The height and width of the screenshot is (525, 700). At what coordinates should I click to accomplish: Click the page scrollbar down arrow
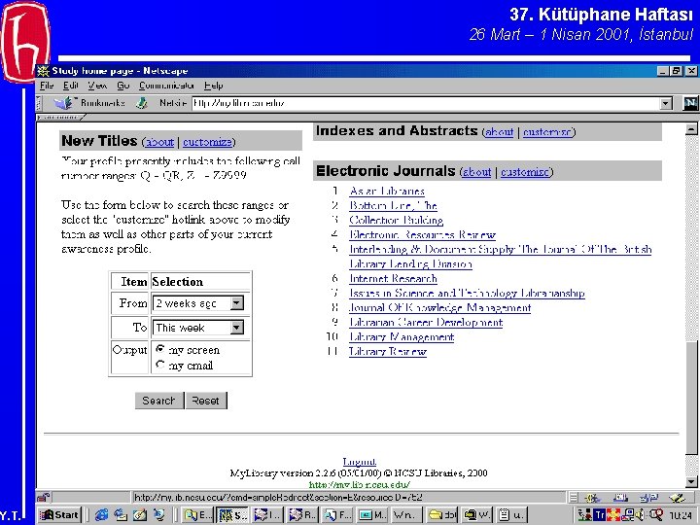[691, 481]
